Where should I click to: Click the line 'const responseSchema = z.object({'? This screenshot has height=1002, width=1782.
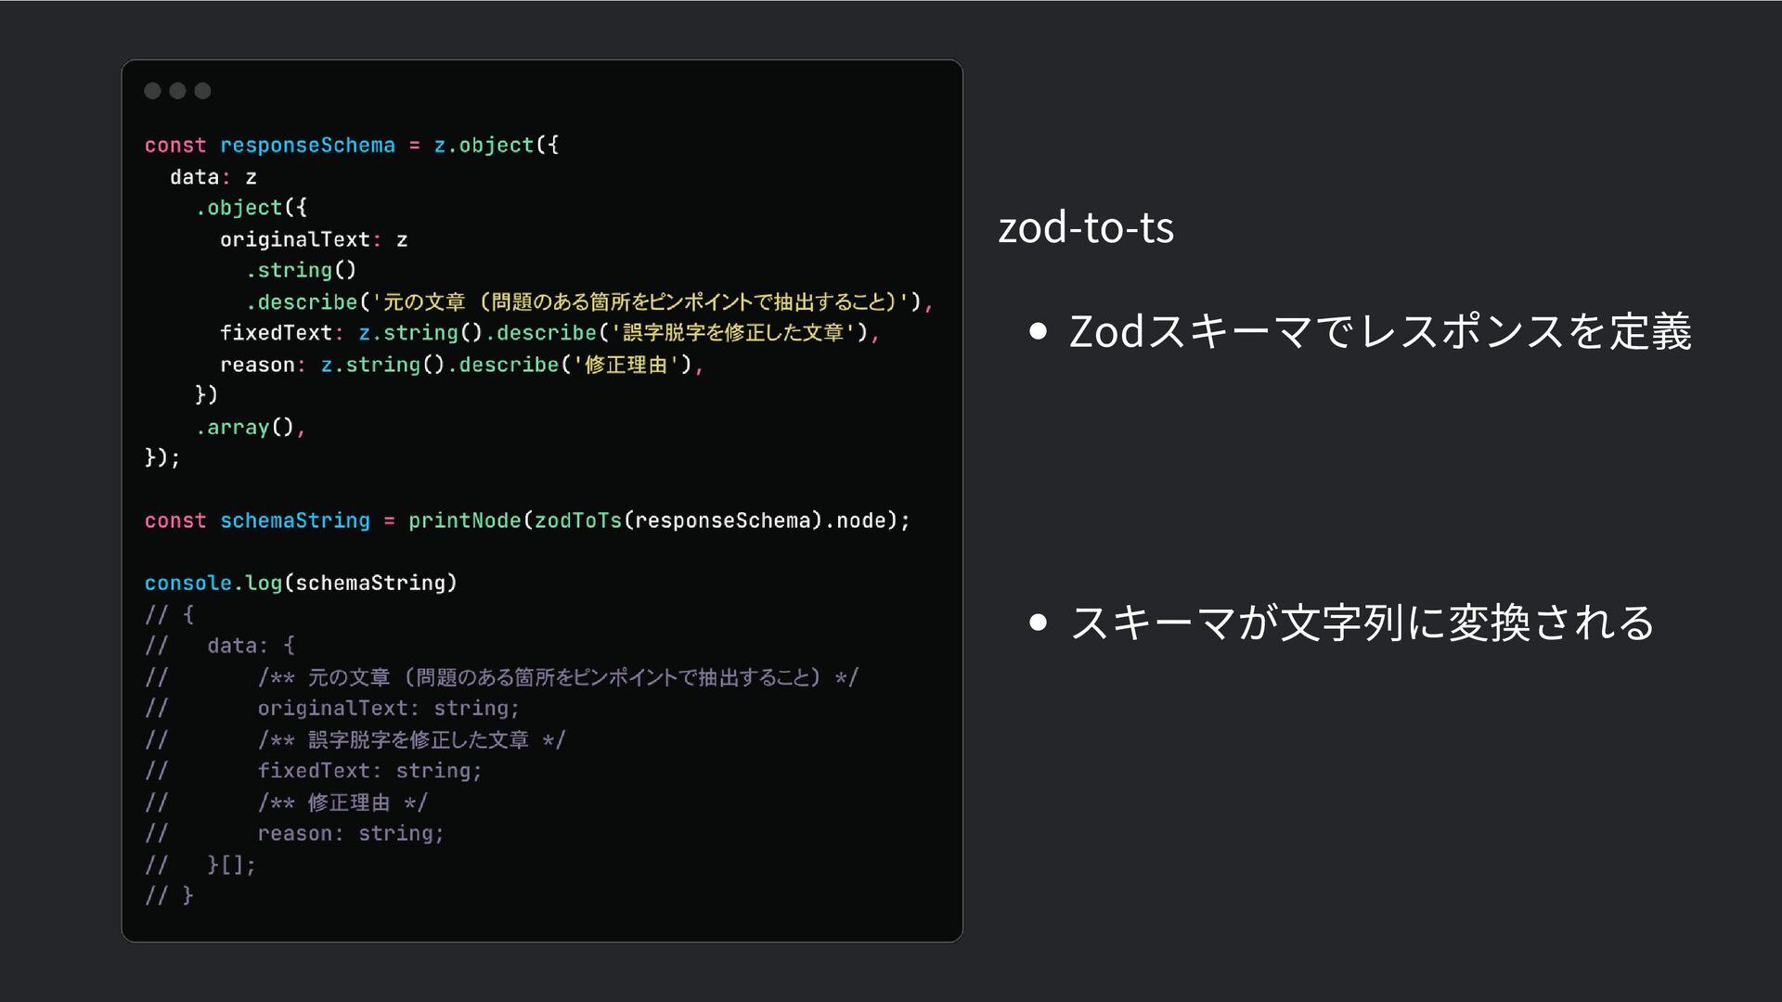[x=352, y=146]
